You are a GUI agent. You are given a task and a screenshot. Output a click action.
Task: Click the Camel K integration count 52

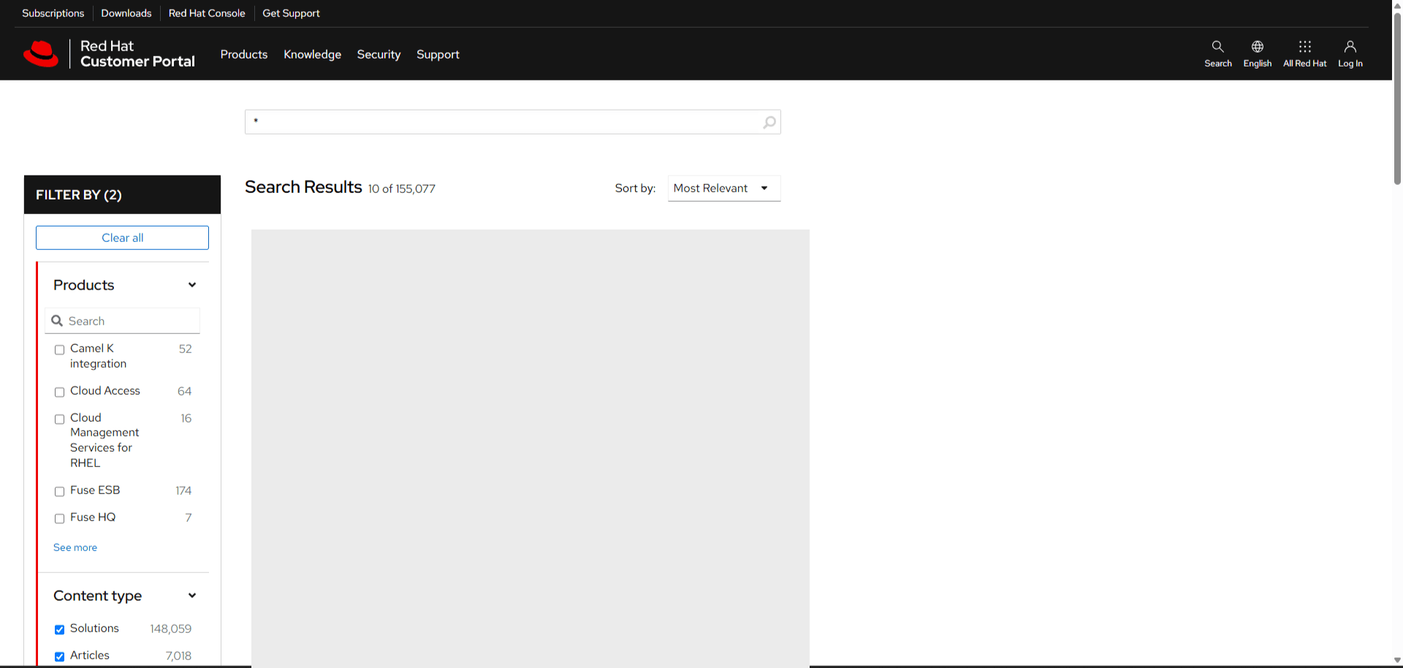click(x=186, y=349)
